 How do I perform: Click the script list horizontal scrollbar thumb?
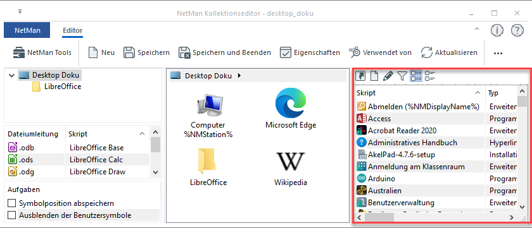coord(379,217)
